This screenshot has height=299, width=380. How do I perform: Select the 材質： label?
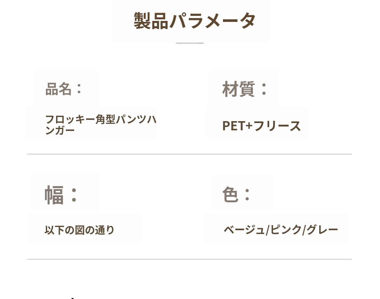(x=245, y=89)
